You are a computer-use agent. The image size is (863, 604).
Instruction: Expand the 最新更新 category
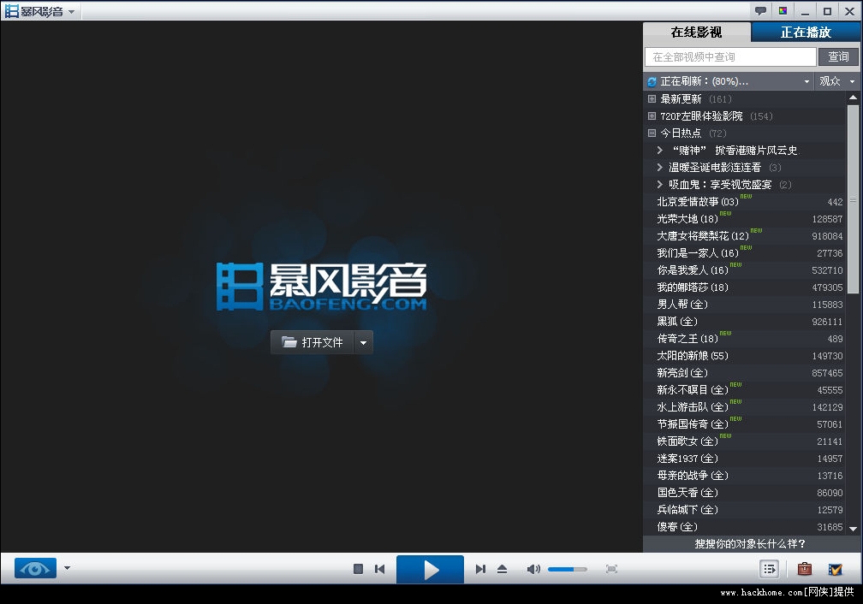(652, 99)
